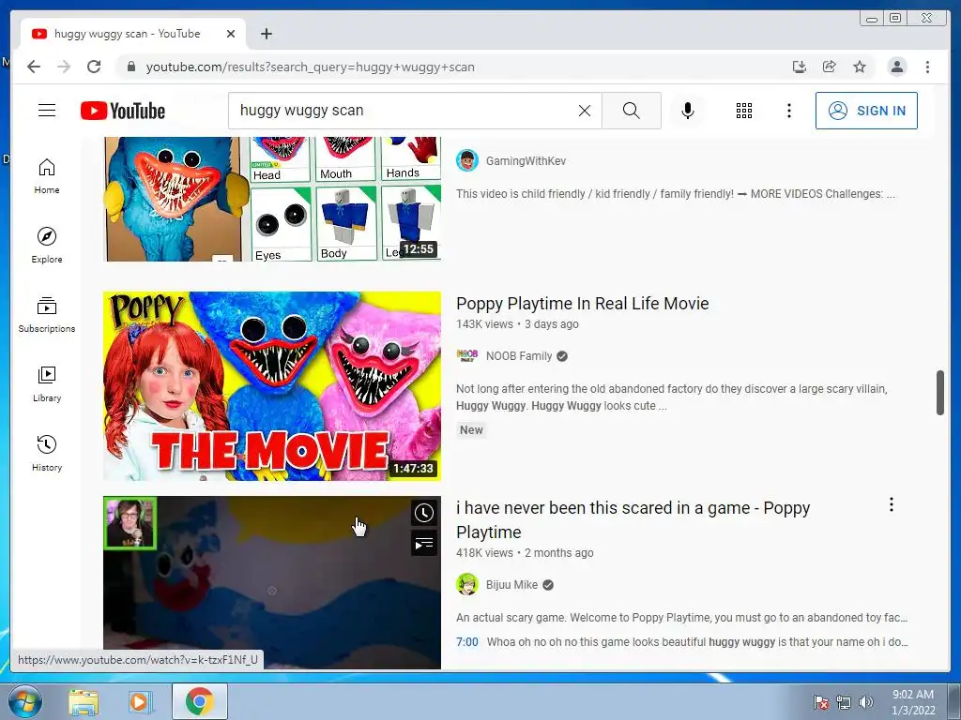
Task: Open the Bijuu Mike video thumbnail
Action: 272,582
